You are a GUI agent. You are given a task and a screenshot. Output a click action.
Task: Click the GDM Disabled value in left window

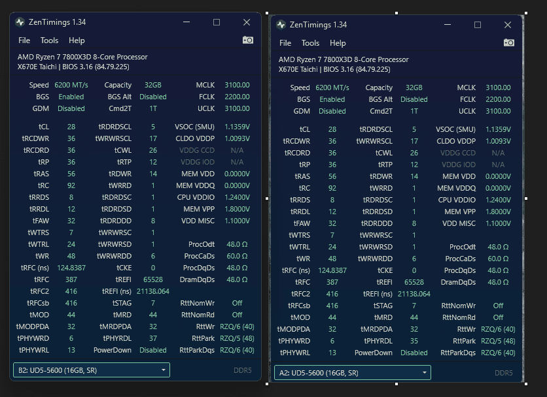pos(71,108)
